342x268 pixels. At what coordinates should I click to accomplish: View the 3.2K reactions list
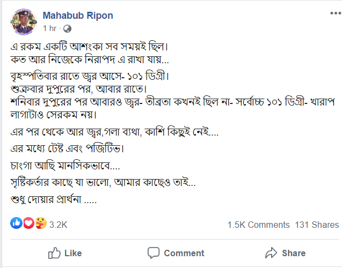pos(59,225)
